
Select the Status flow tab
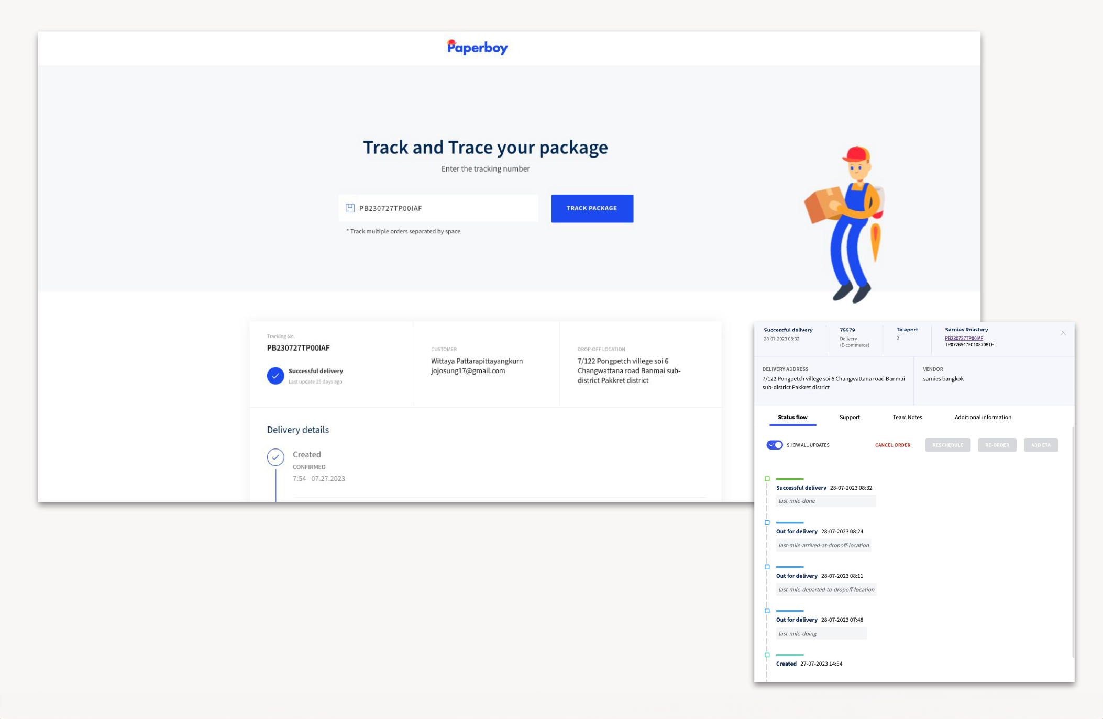[x=792, y=417]
